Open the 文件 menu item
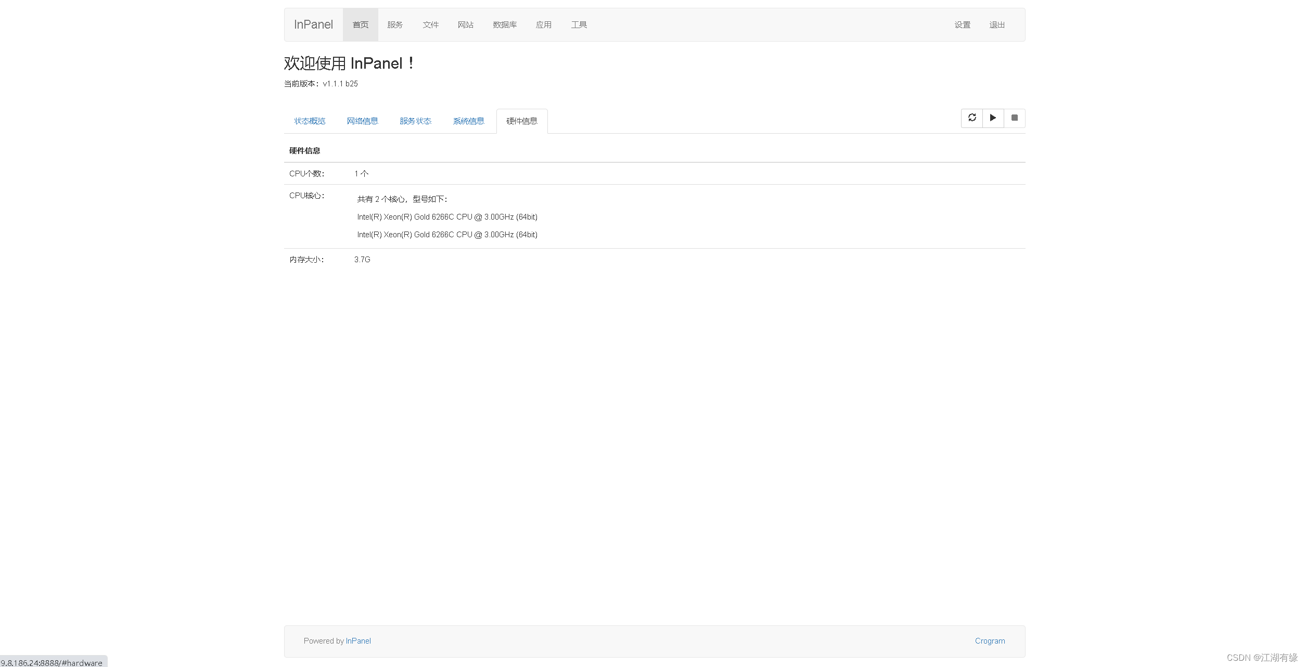This screenshot has height=667, width=1306. [431, 24]
